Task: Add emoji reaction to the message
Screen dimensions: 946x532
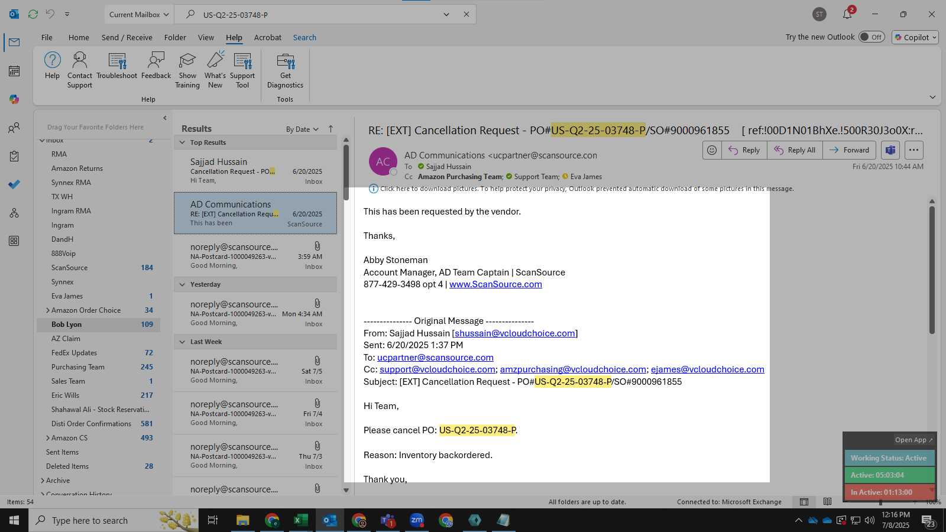Action: click(712, 150)
